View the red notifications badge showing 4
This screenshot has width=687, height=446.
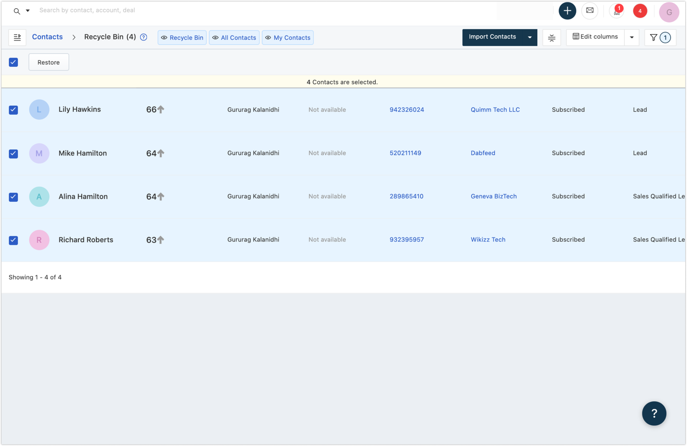[640, 11]
